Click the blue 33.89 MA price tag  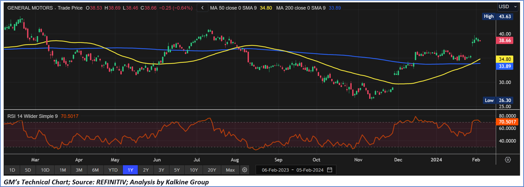pyautogui.click(x=504, y=66)
